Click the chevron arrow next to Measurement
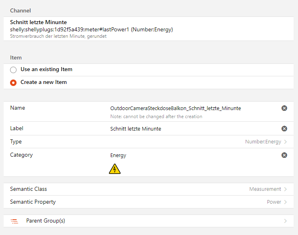Screen dimensions: 298x235 [x=286, y=189]
